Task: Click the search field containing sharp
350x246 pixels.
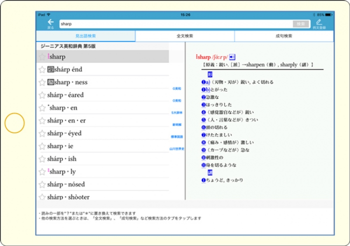Action: click(x=175, y=23)
